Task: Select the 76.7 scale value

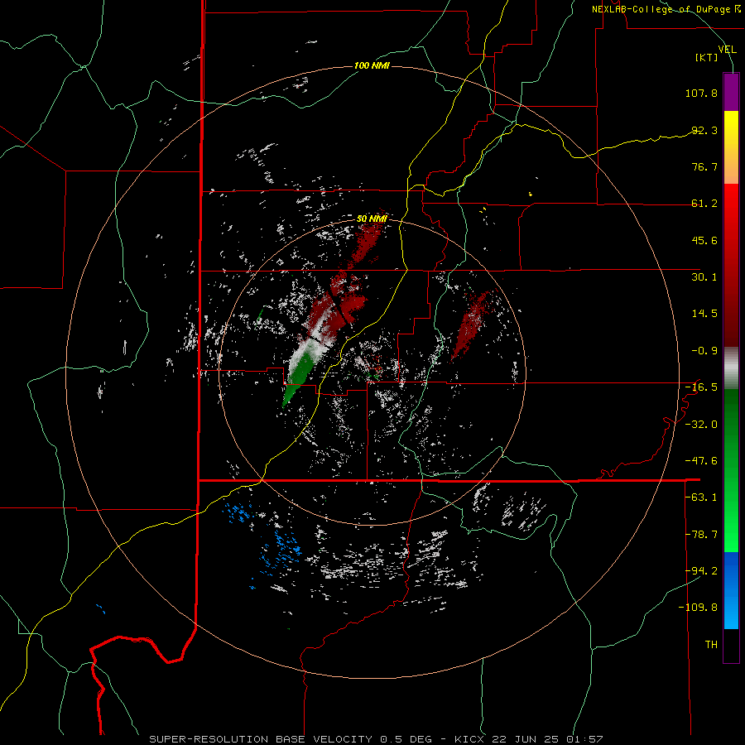Action: tap(704, 166)
